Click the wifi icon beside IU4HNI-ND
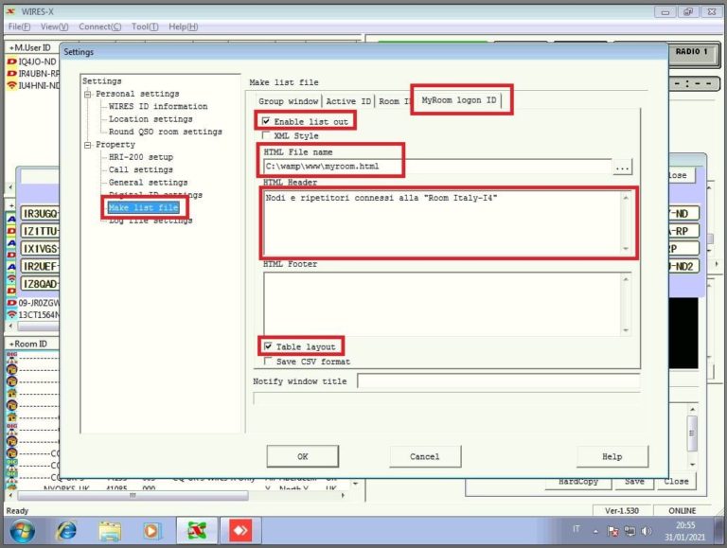The image size is (727, 548). (x=11, y=85)
